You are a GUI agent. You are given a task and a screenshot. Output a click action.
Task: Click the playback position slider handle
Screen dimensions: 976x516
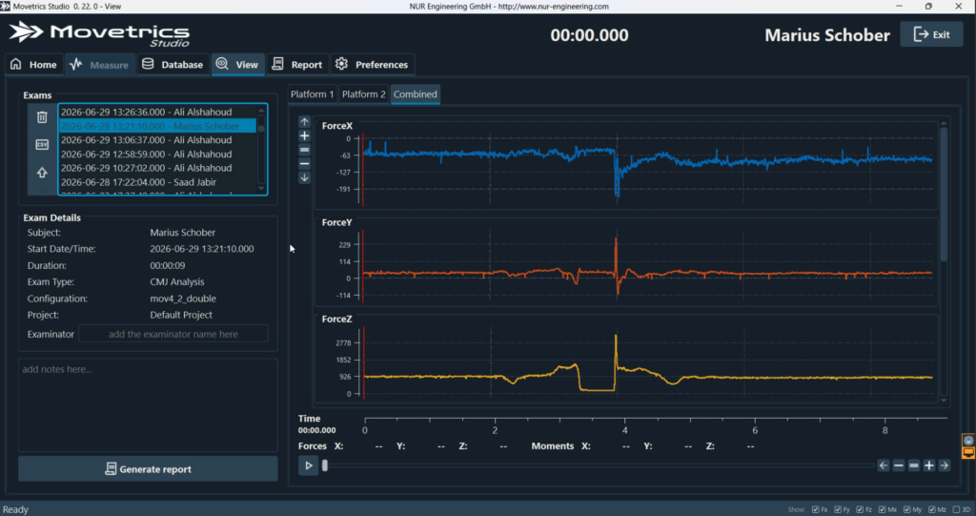click(324, 465)
